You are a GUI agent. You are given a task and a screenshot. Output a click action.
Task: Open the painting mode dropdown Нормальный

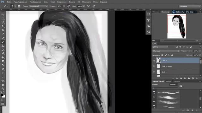[x=39, y=6]
